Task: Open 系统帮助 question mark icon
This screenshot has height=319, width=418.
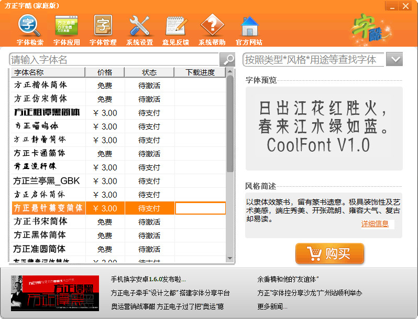Action: tap(212, 30)
